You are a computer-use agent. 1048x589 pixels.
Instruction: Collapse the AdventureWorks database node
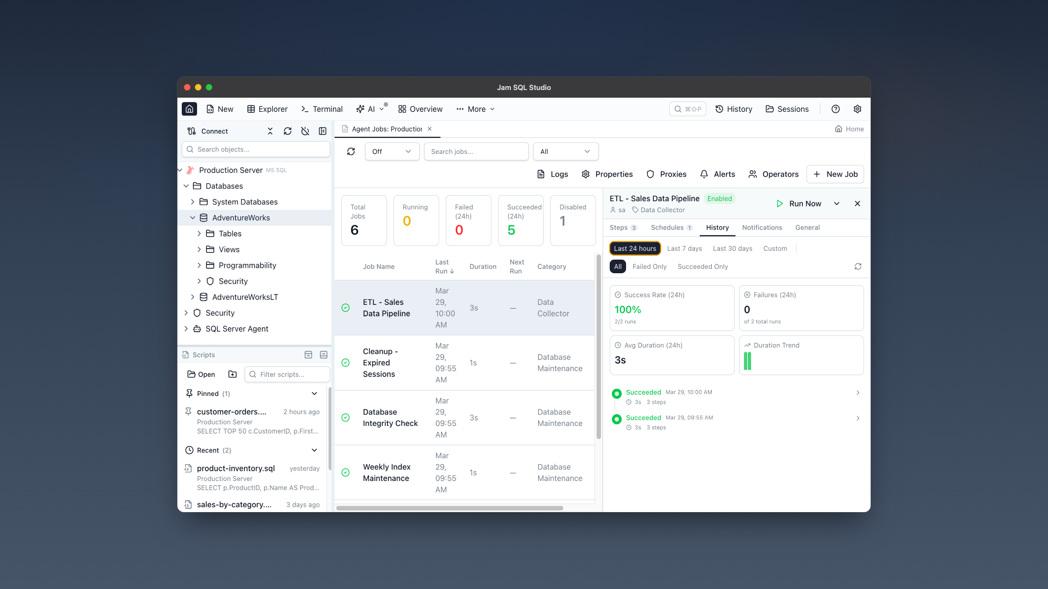pyautogui.click(x=193, y=217)
